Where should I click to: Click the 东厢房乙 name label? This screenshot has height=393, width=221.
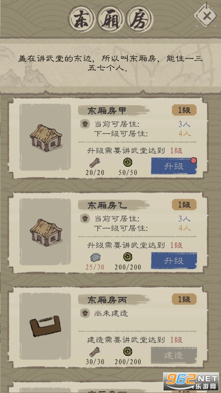pos(108,205)
